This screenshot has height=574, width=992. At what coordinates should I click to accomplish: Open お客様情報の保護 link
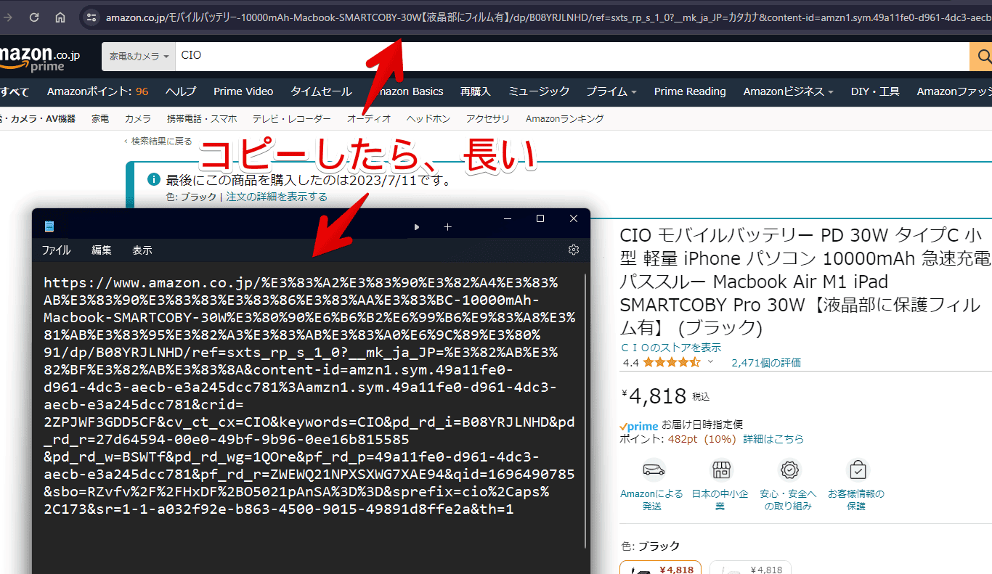click(x=856, y=499)
